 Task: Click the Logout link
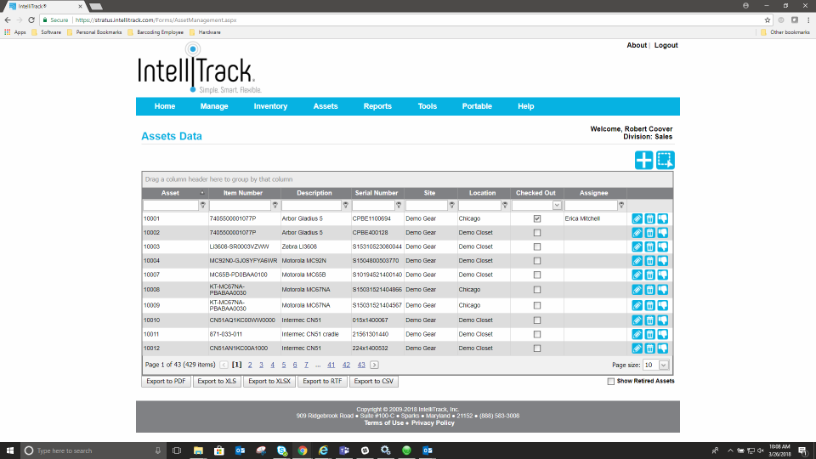click(x=666, y=45)
